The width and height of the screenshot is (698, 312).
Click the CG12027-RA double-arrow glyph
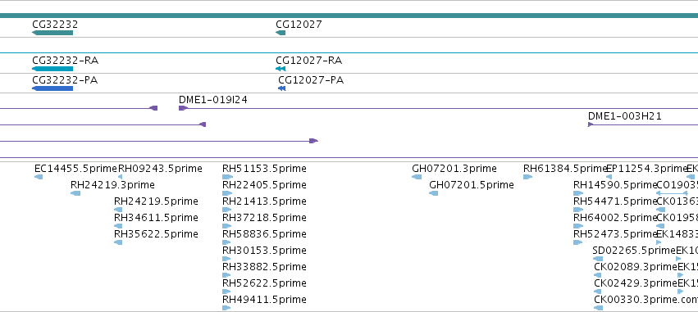281,69
